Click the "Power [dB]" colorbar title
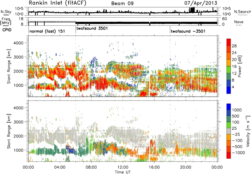 [x=239, y=66]
